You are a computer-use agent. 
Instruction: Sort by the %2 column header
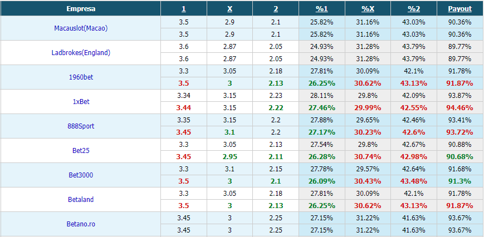coord(414,9)
